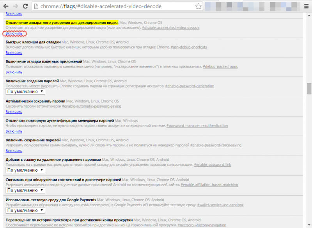Click the 'Быстрые клавиши для отладки' title

coord(33,42)
